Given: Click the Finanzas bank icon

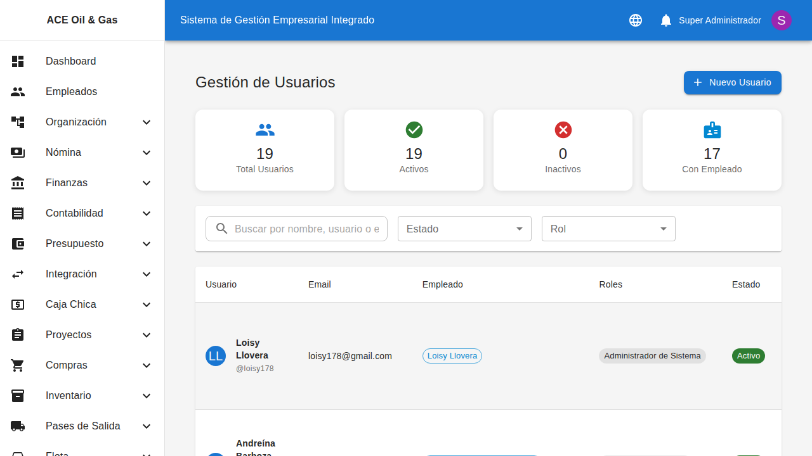Looking at the screenshot, I should coord(18,182).
